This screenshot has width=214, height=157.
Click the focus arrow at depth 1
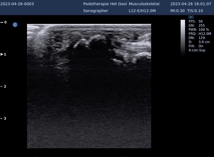(x=2, y=54)
